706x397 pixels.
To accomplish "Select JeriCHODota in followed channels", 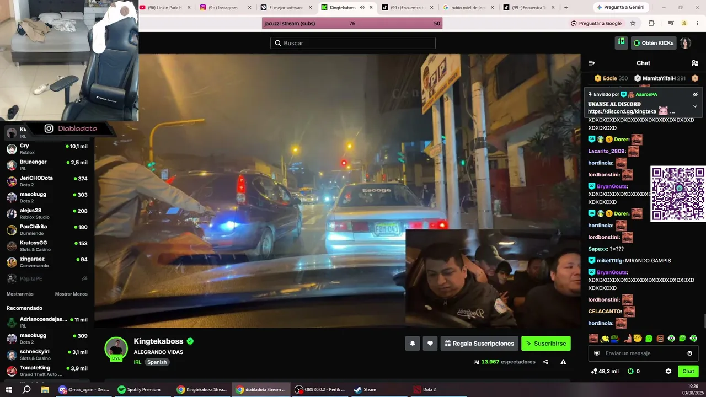I will pyautogui.click(x=47, y=181).
